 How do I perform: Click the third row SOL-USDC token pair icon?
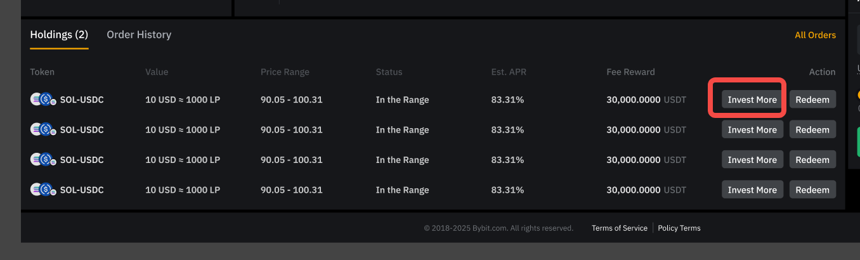point(43,160)
